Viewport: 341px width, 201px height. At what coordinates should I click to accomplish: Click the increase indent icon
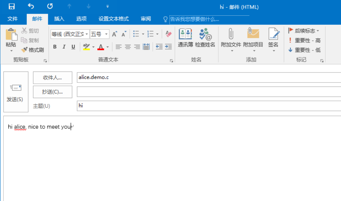(x=168, y=47)
